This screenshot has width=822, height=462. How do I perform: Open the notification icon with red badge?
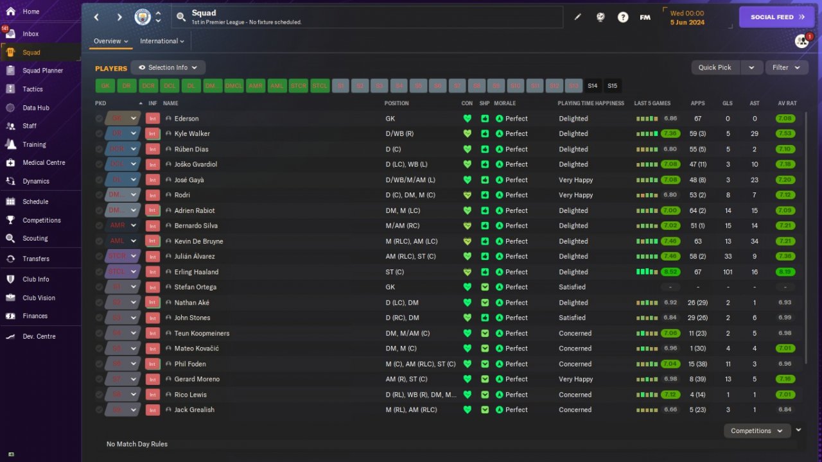click(802, 41)
